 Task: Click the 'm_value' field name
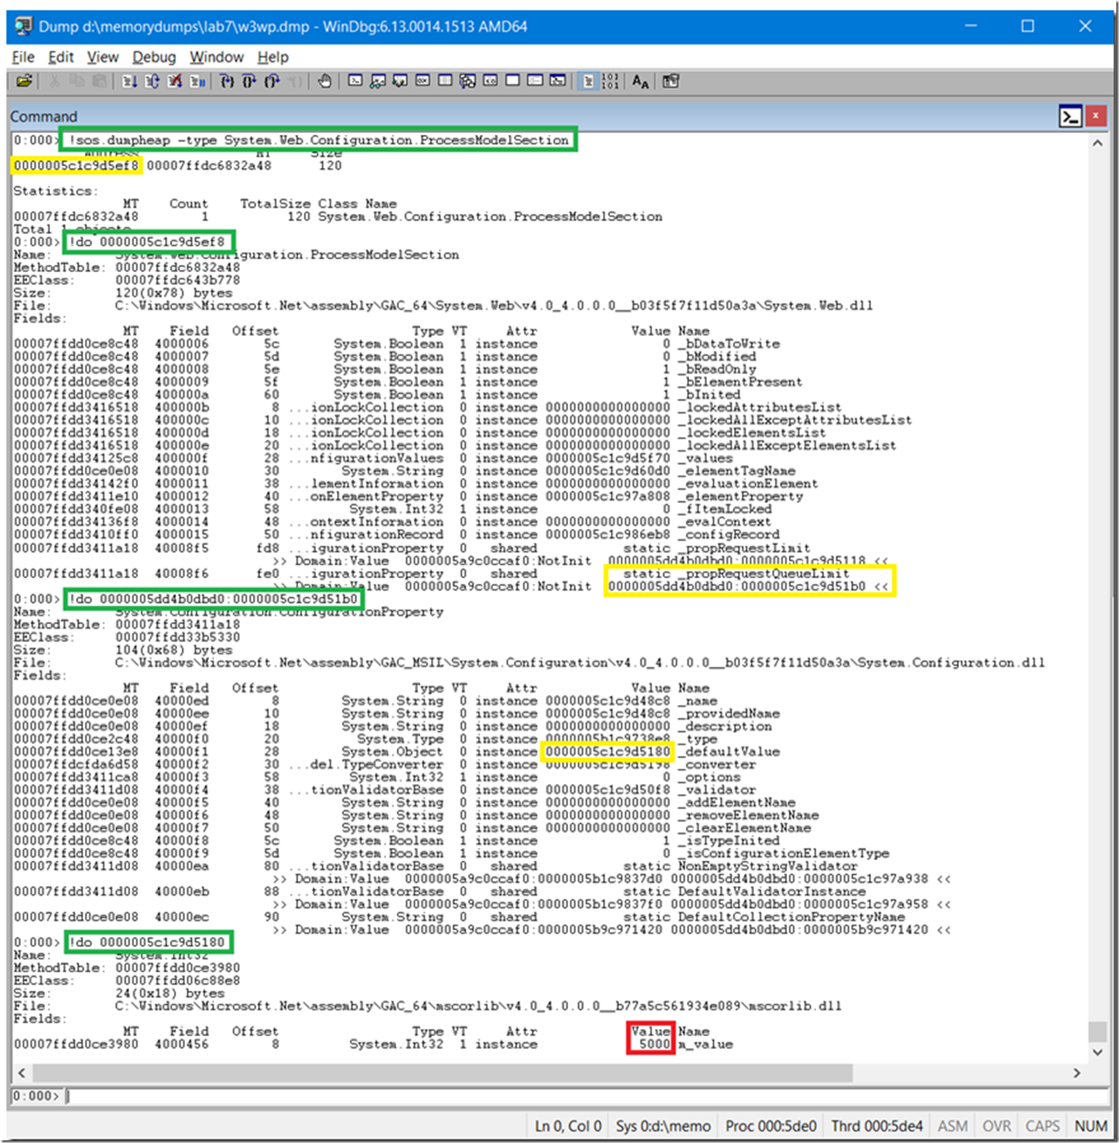[706, 1044]
